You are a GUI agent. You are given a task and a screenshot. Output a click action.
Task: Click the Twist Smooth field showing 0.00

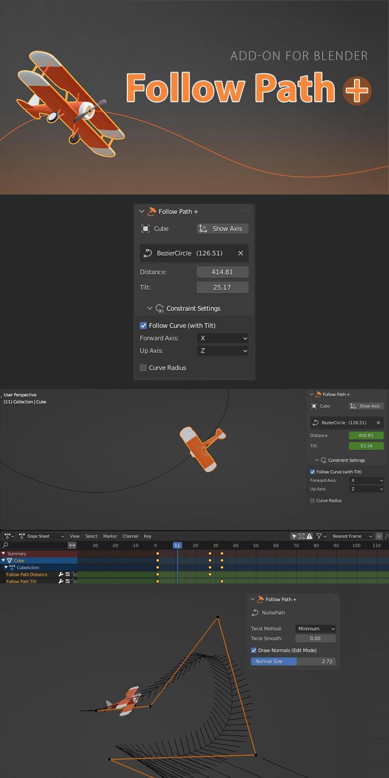pos(316,638)
